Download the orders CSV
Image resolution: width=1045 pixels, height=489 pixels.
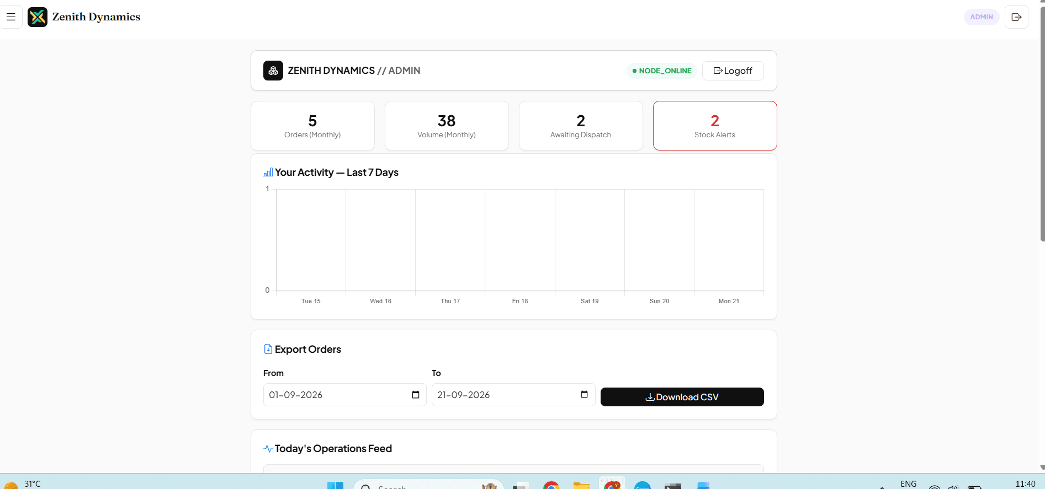(x=682, y=397)
